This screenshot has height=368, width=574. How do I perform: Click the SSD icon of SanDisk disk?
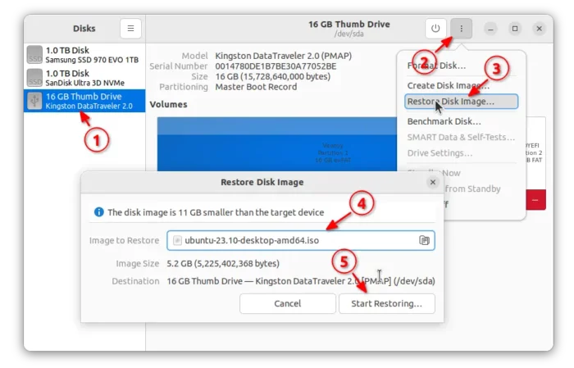pyautogui.click(x=34, y=78)
